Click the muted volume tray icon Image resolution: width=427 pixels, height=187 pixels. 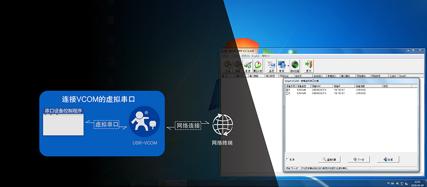pyautogui.click(x=407, y=183)
